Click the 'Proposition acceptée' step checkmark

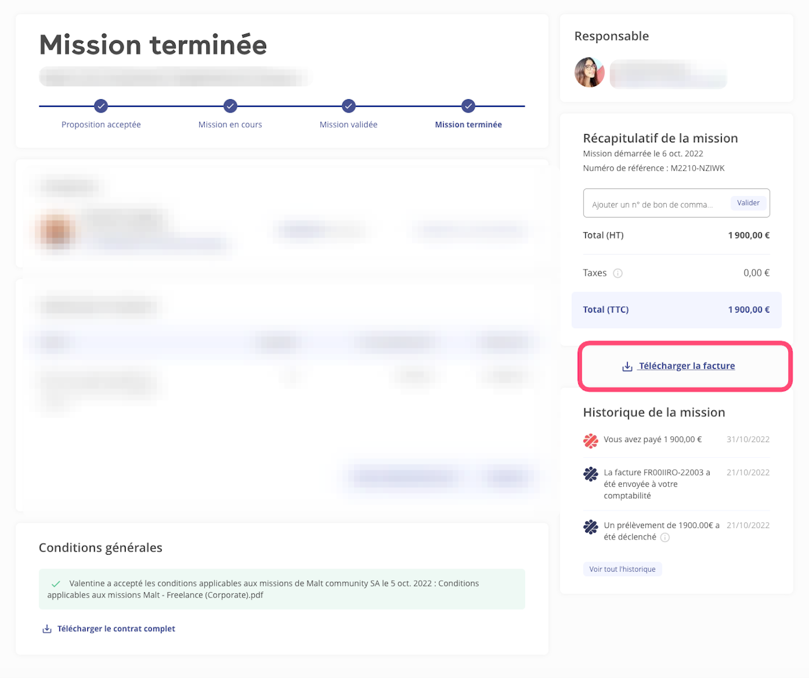tap(101, 106)
